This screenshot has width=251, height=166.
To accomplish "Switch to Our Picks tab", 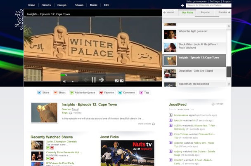I will (187, 12).
